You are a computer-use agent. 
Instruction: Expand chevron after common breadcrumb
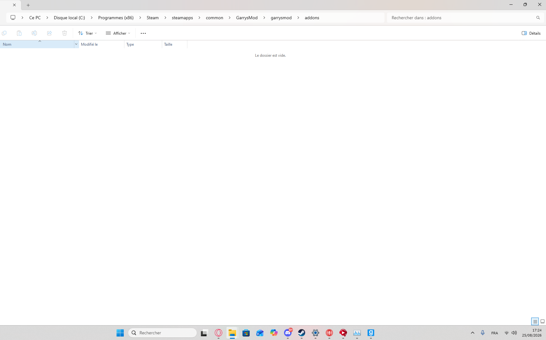[x=230, y=18]
